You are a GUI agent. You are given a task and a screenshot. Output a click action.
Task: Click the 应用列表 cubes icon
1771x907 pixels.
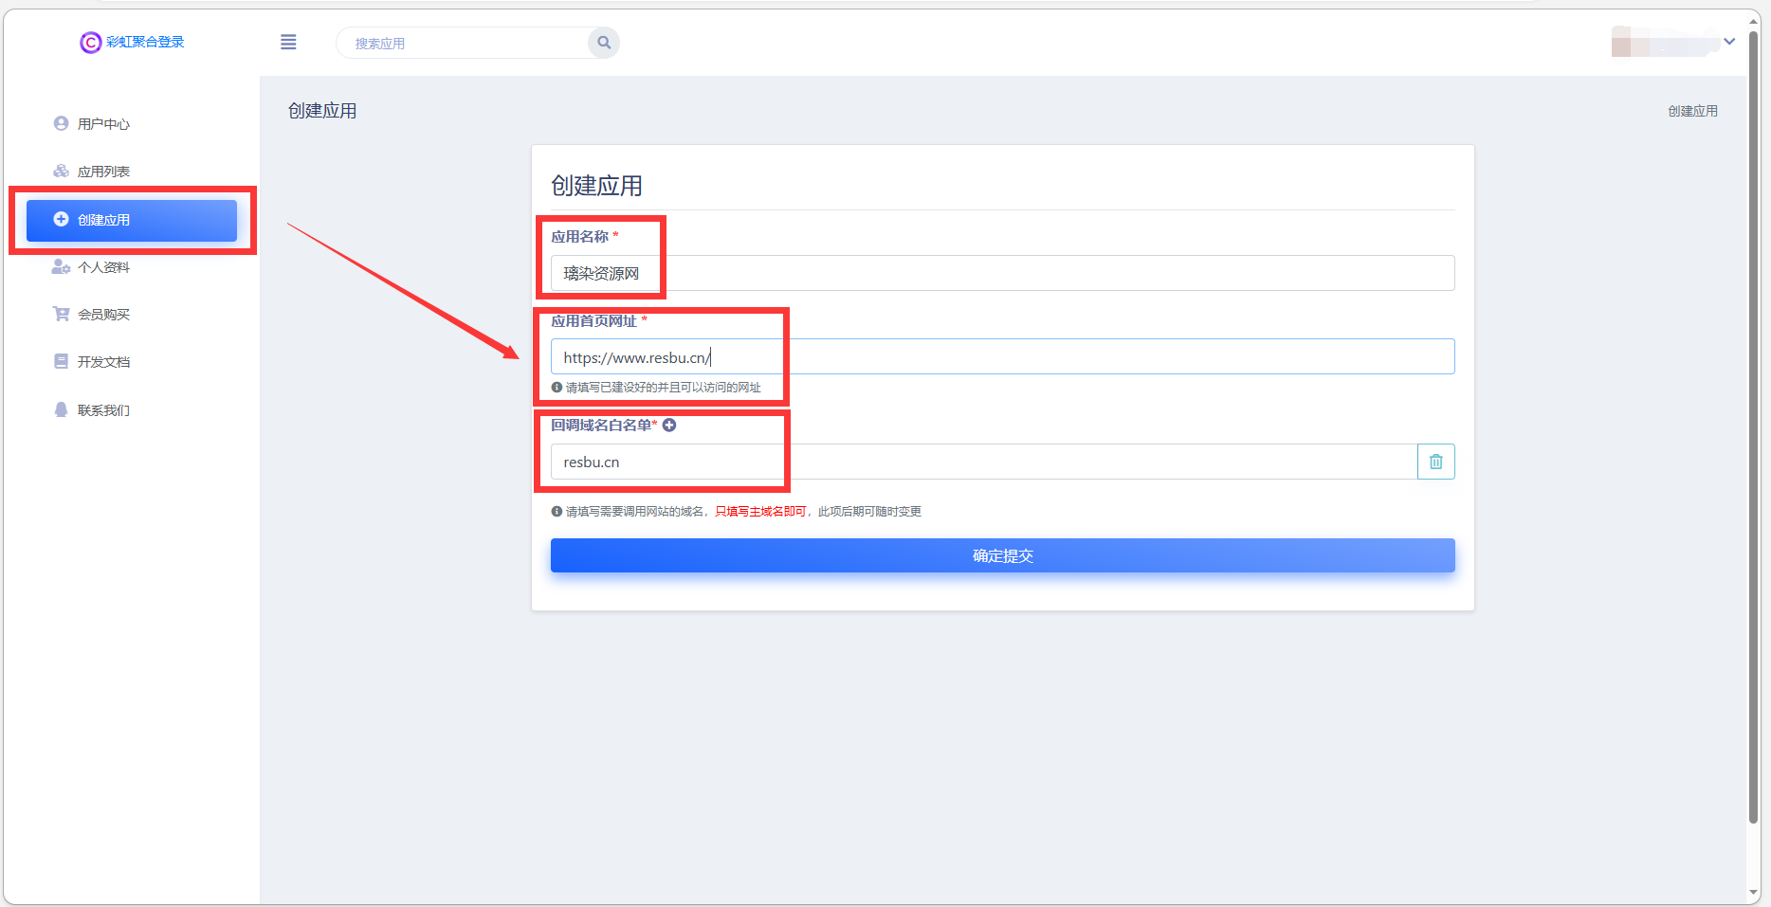click(x=61, y=171)
